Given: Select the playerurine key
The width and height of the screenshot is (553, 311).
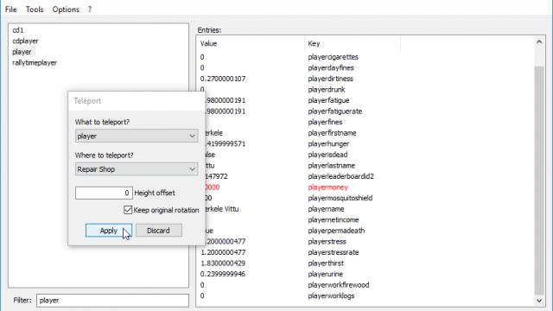Looking at the screenshot, I should point(325,275).
